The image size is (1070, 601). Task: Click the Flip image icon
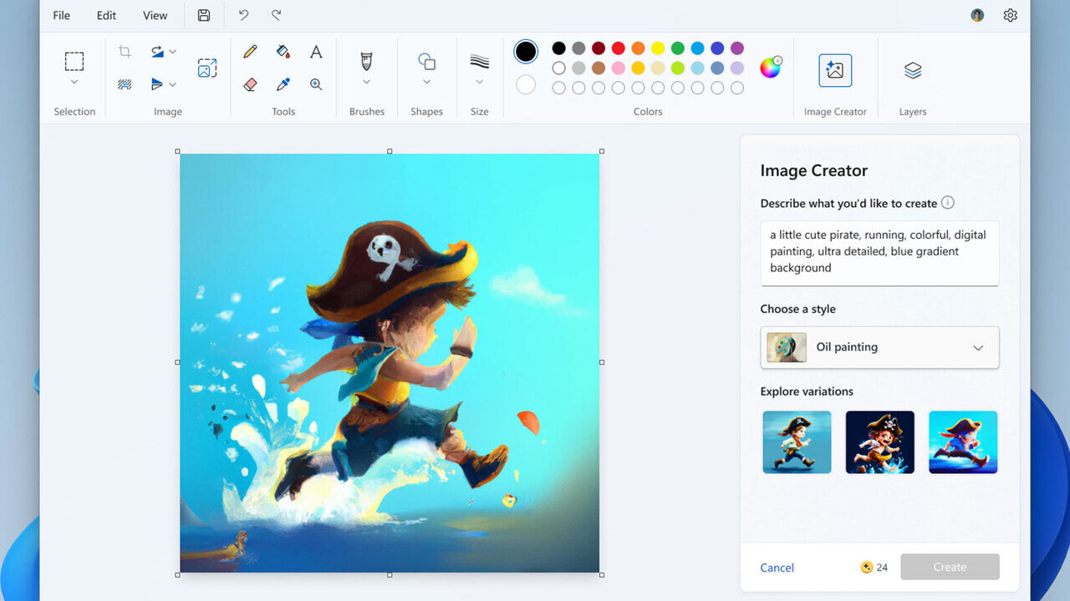click(x=157, y=84)
